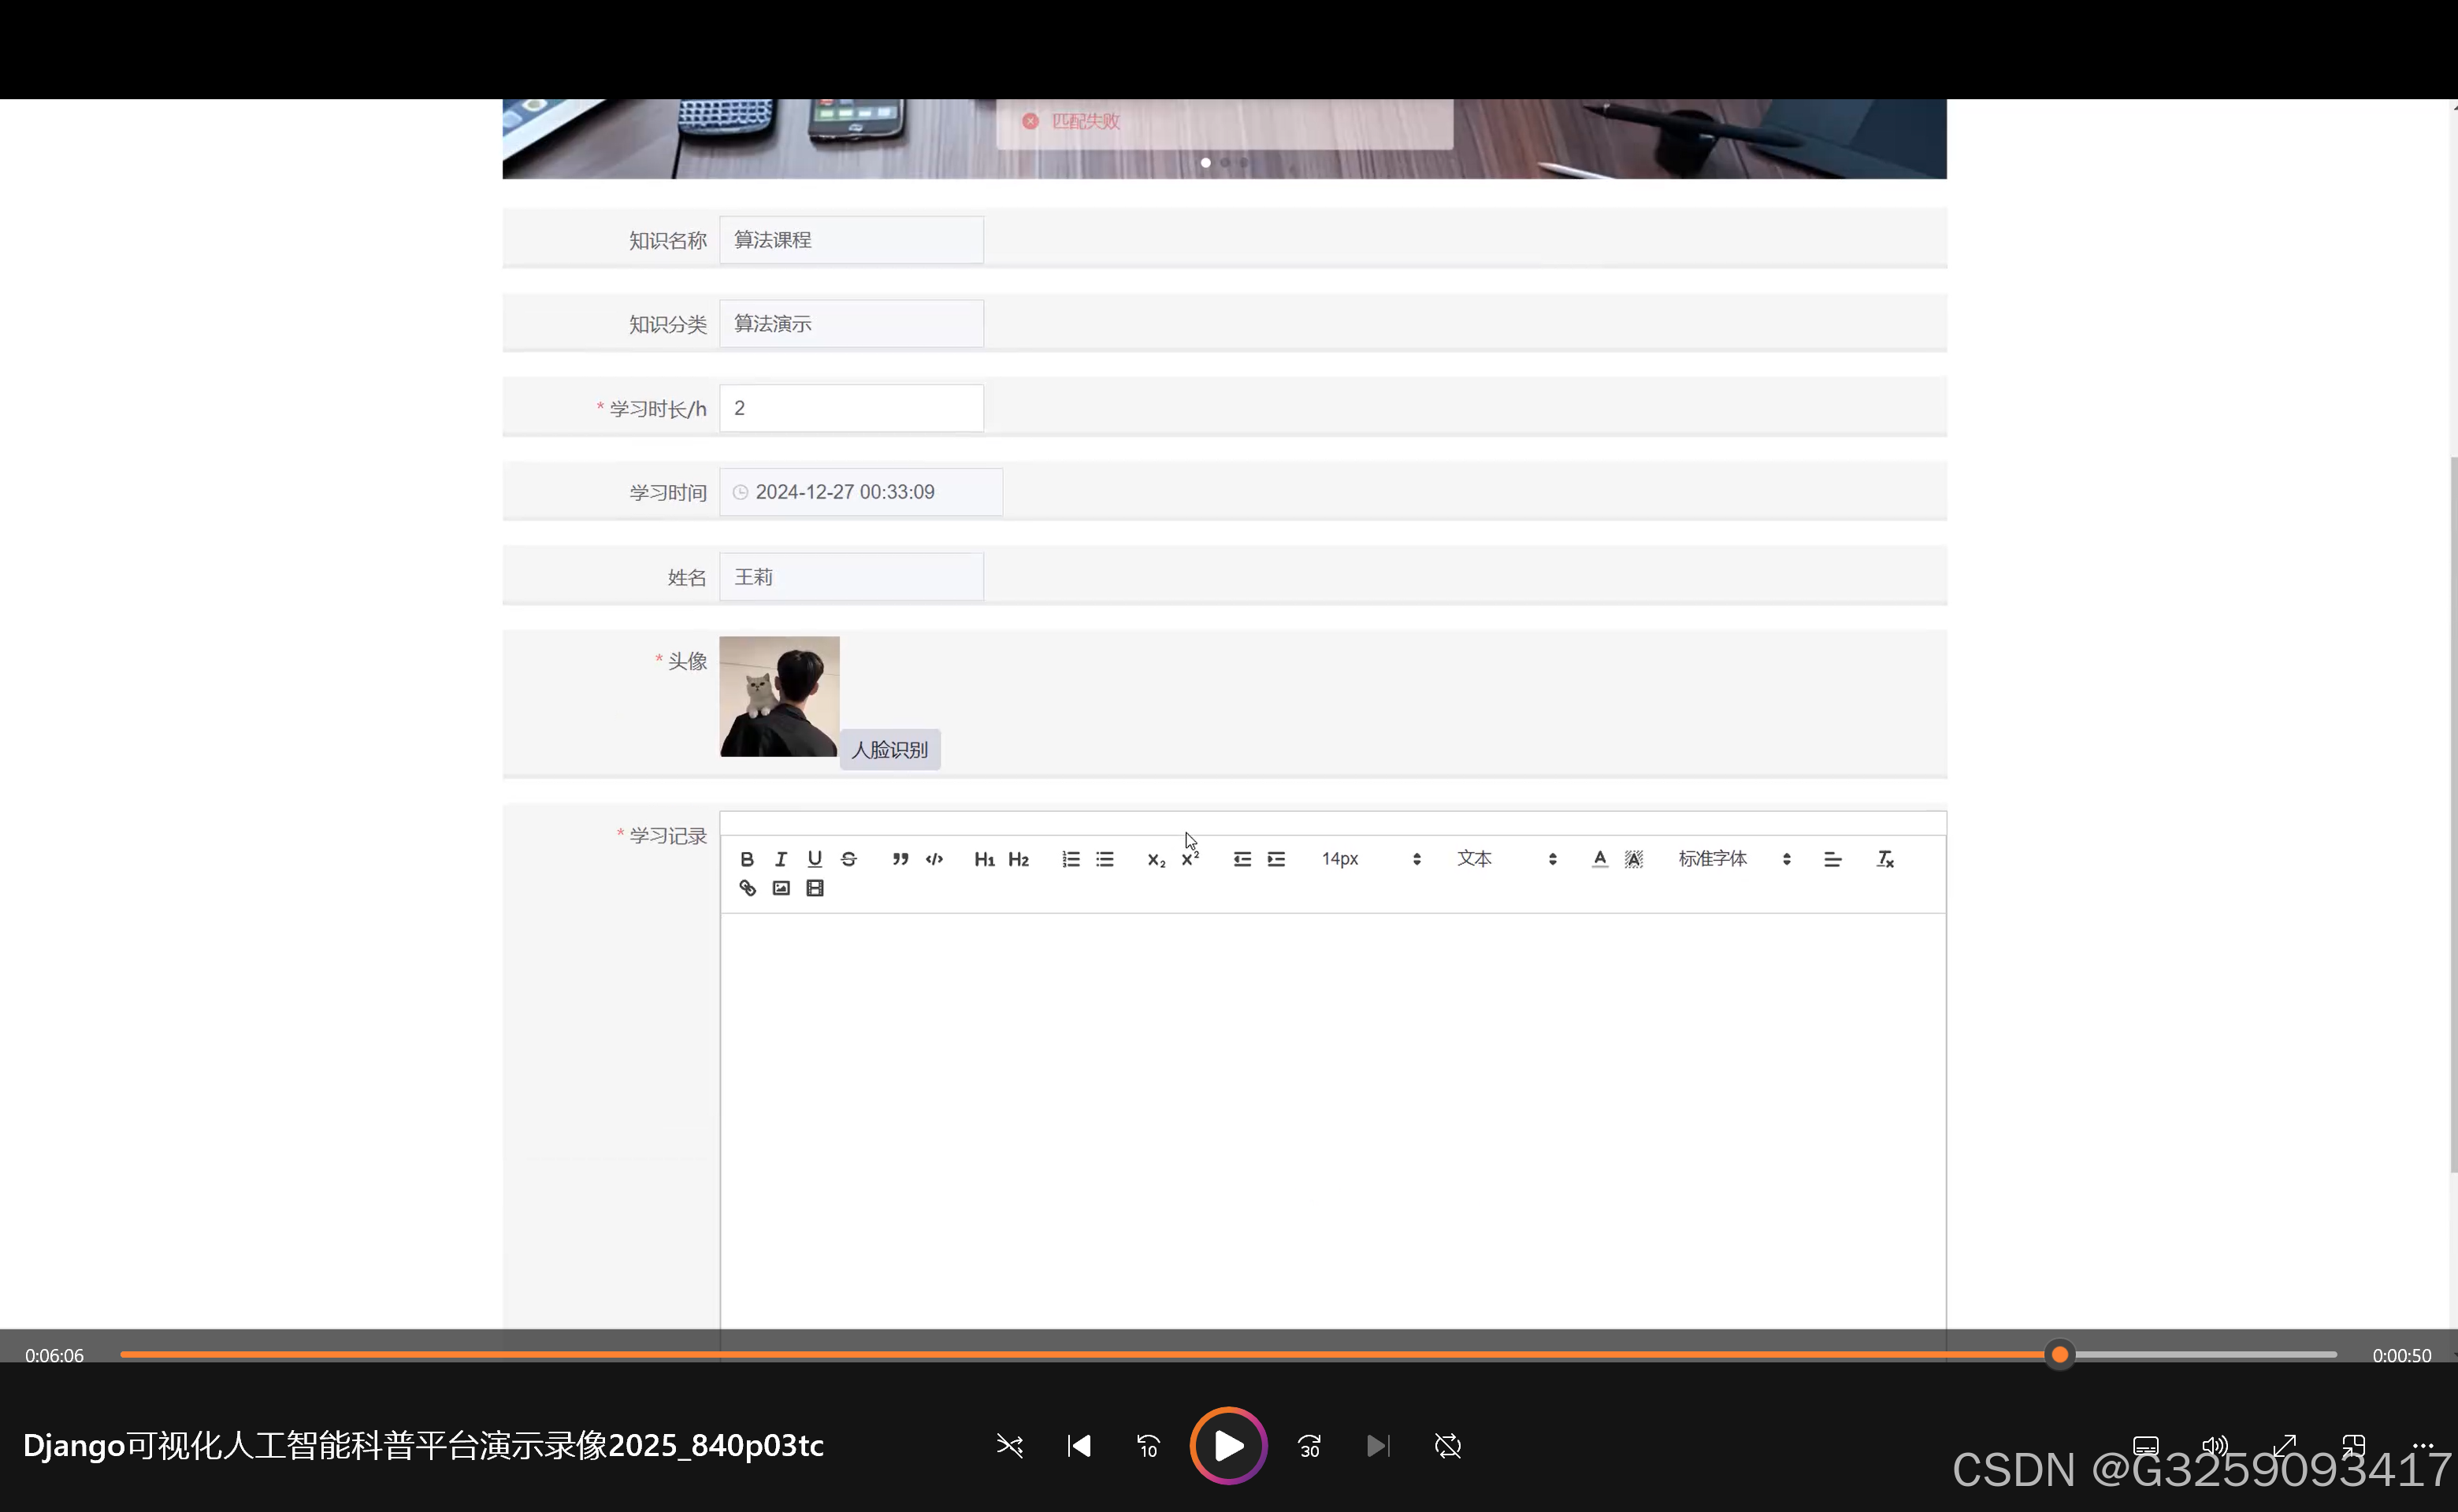Screen dimensions: 2458x1512
Task: Click the remaining time 0:00:50
Action: click(x=2401, y=1356)
